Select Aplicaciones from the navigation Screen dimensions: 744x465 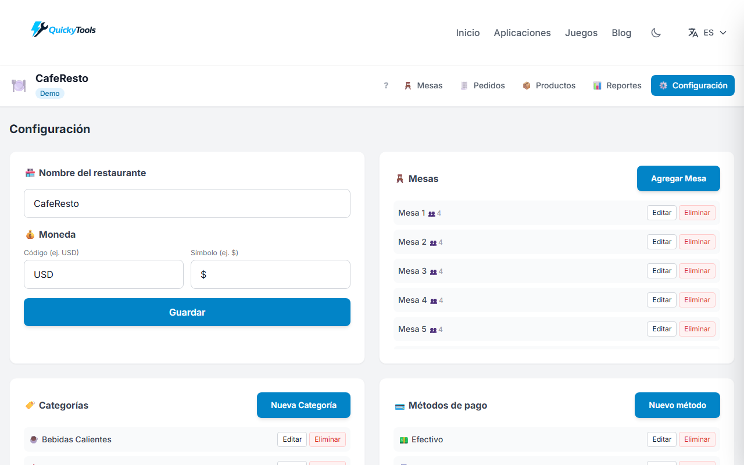click(x=522, y=33)
